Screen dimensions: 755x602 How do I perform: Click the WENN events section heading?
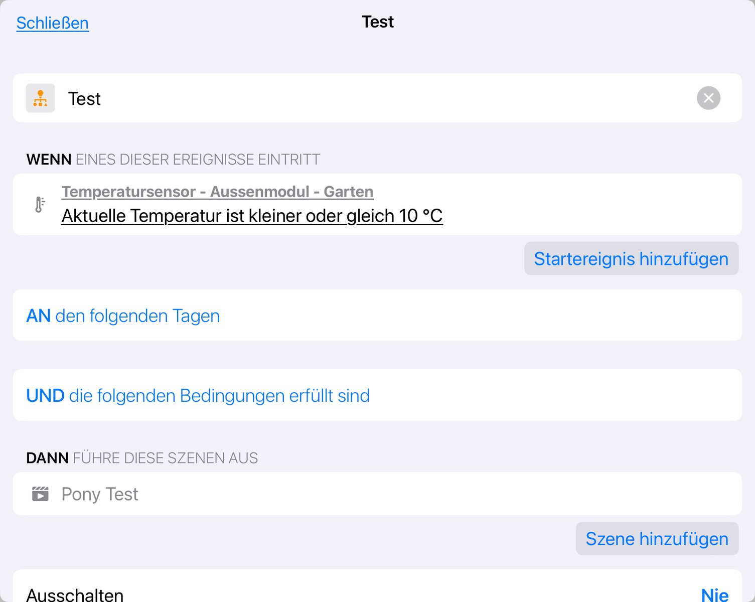point(173,160)
